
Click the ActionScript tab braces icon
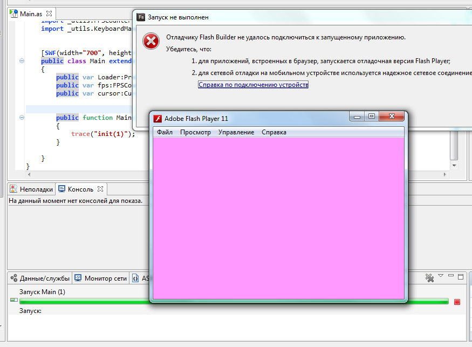(135, 278)
